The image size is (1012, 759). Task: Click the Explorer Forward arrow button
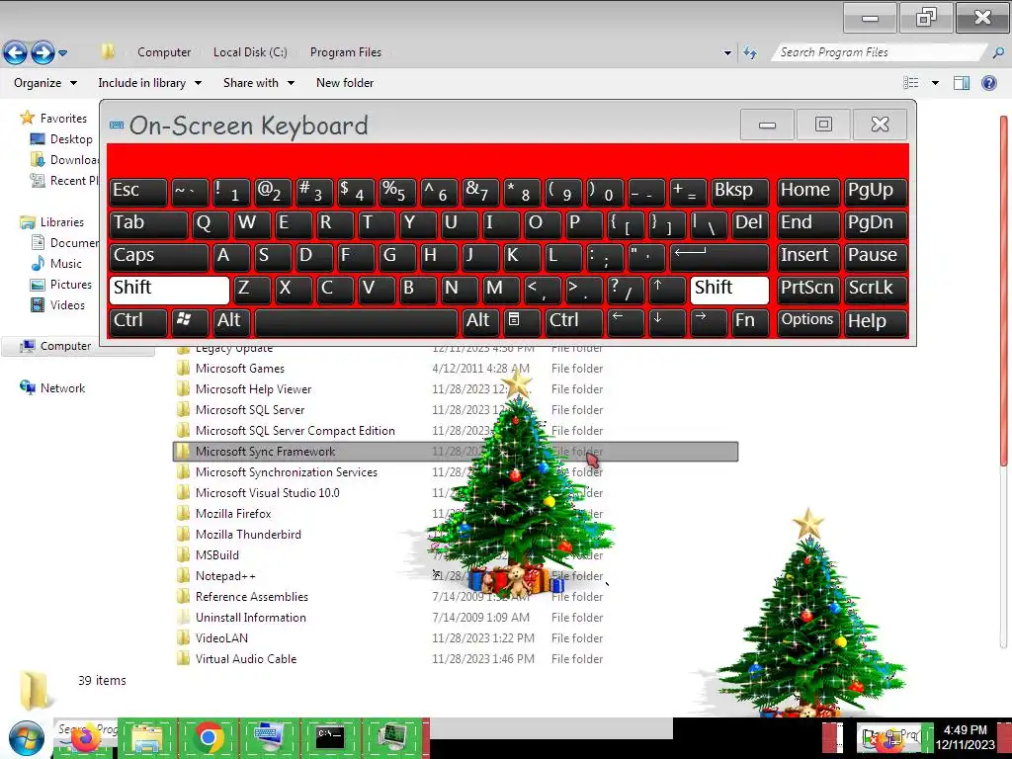point(42,52)
